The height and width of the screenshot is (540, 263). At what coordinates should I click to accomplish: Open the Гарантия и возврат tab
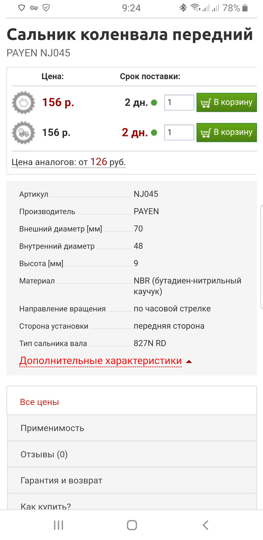[x=132, y=480]
